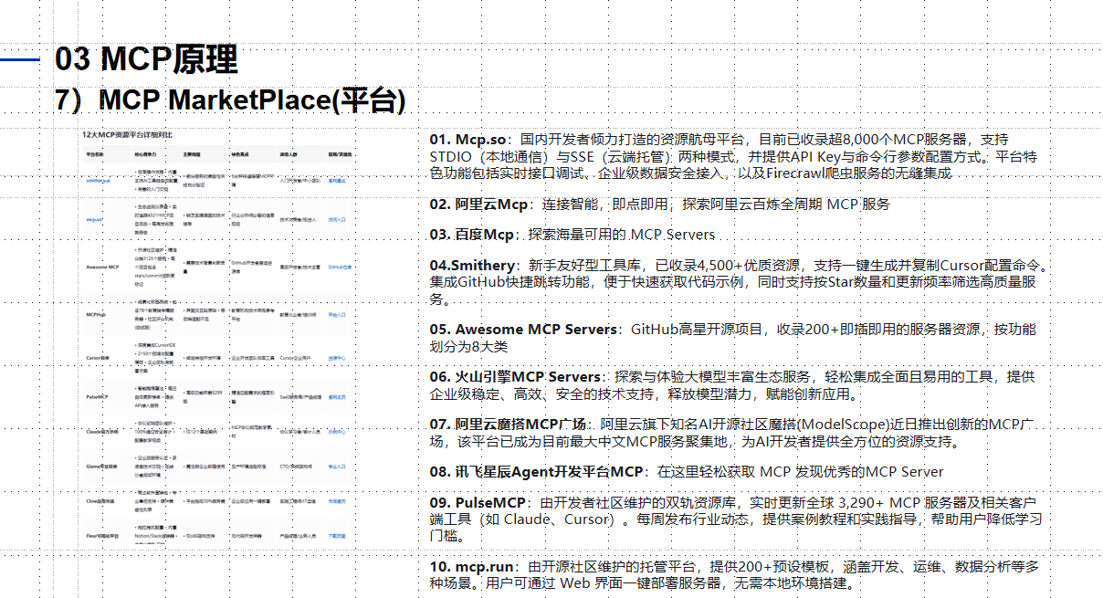Click the "STDIO（本地通信）" phrase in item 01

484,156
